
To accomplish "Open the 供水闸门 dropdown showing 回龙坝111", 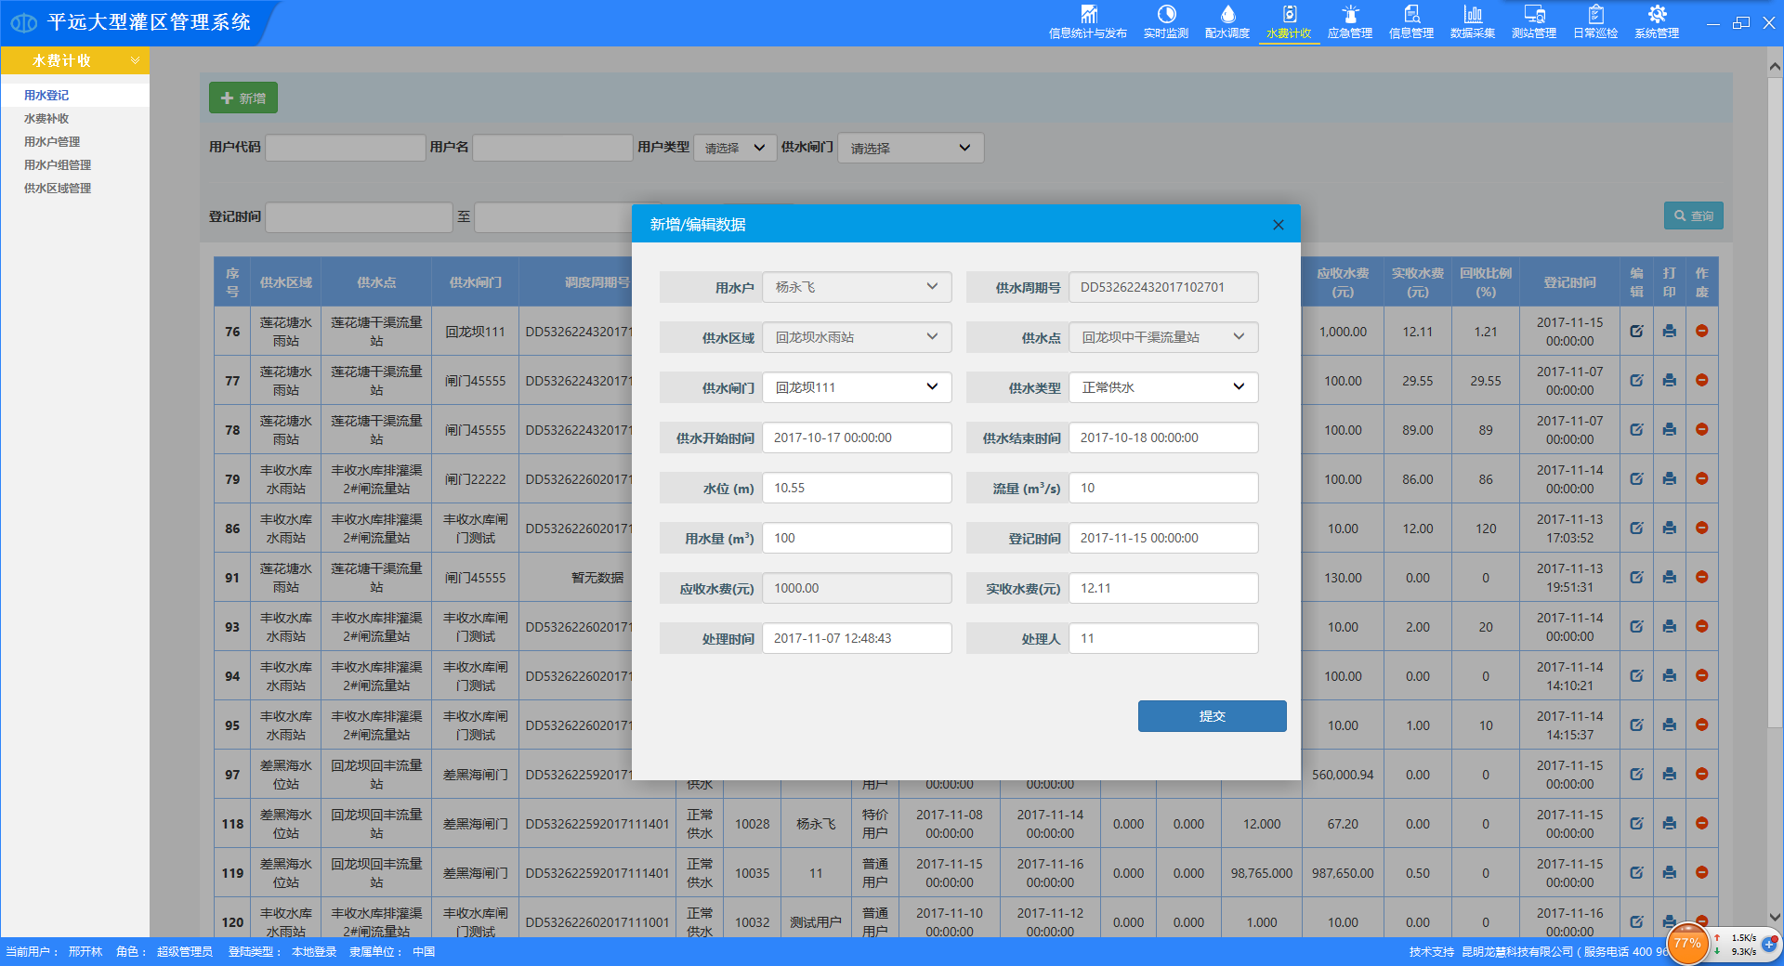I will (x=857, y=387).
